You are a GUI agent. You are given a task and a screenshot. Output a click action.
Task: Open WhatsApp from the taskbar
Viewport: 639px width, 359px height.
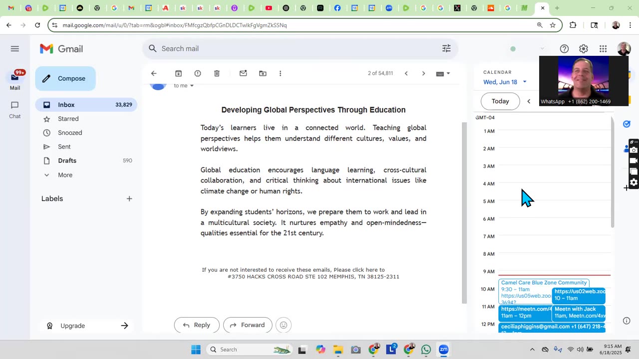[x=426, y=350]
